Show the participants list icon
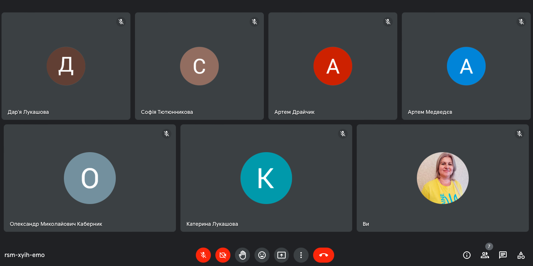Viewport: 533px width, 266px height. coord(485,255)
